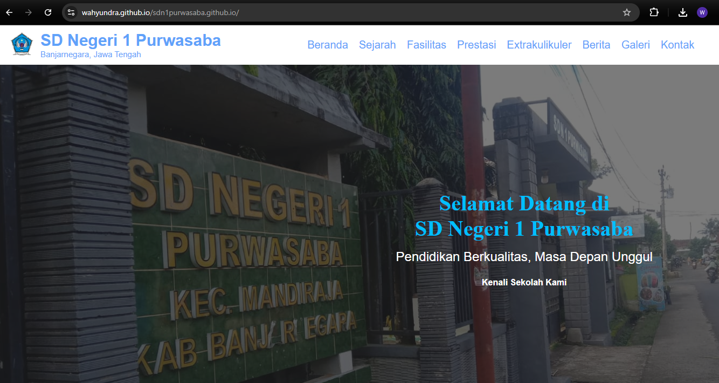
Task: Click the Pendidikan Berkualitas, Masa Depan Unggul tagline
Action: click(x=524, y=257)
